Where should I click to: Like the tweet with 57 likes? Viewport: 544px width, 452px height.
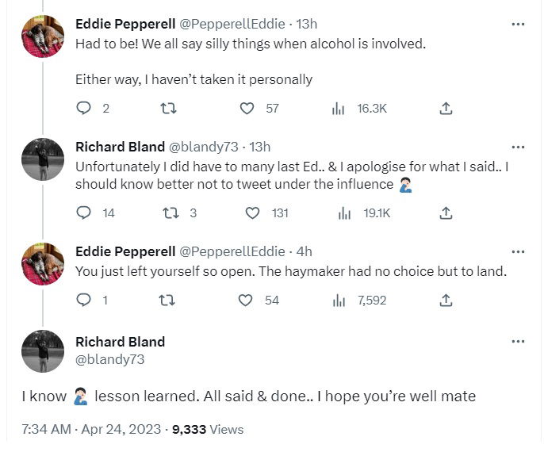[x=247, y=108]
